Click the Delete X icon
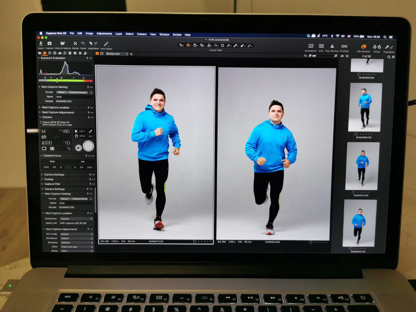 tap(75, 43)
